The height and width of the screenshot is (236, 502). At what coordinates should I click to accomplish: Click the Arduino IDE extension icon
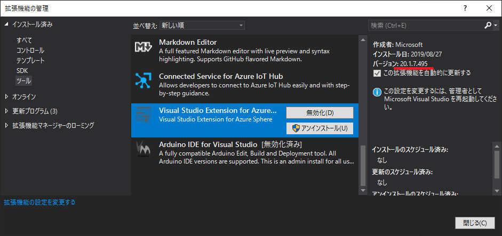[144, 150]
